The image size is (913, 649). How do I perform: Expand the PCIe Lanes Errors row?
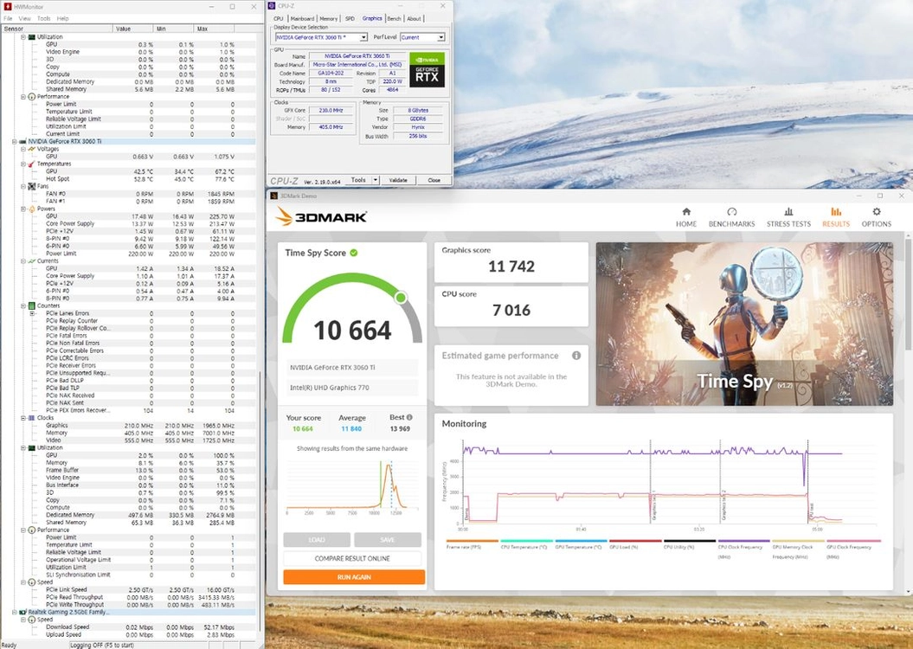(x=32, y=313)
